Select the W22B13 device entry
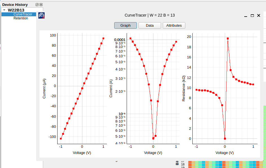This screenshot has height=168, width=266. (16, 10)
